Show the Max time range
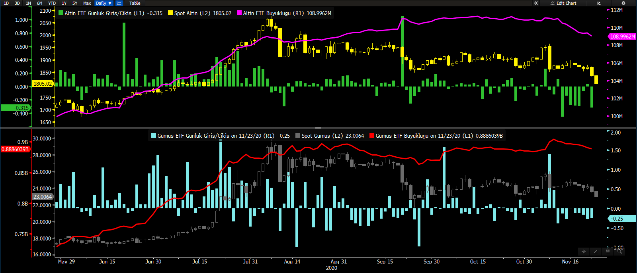Image resolution: width=637 pixels, height=273 pixels. pos(87,3)
